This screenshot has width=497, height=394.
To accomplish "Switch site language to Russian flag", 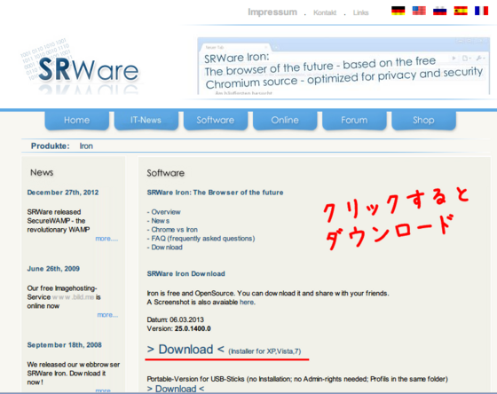I will point(439,11).
